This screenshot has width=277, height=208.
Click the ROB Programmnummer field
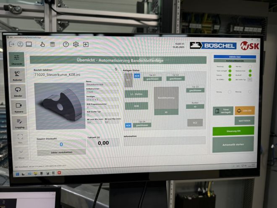(x=102, y=107)
